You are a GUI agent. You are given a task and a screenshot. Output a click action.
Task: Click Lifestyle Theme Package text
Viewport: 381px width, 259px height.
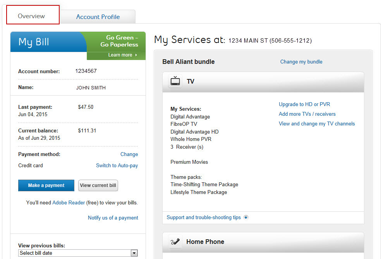pyautogui.click(x=199, y=192)
